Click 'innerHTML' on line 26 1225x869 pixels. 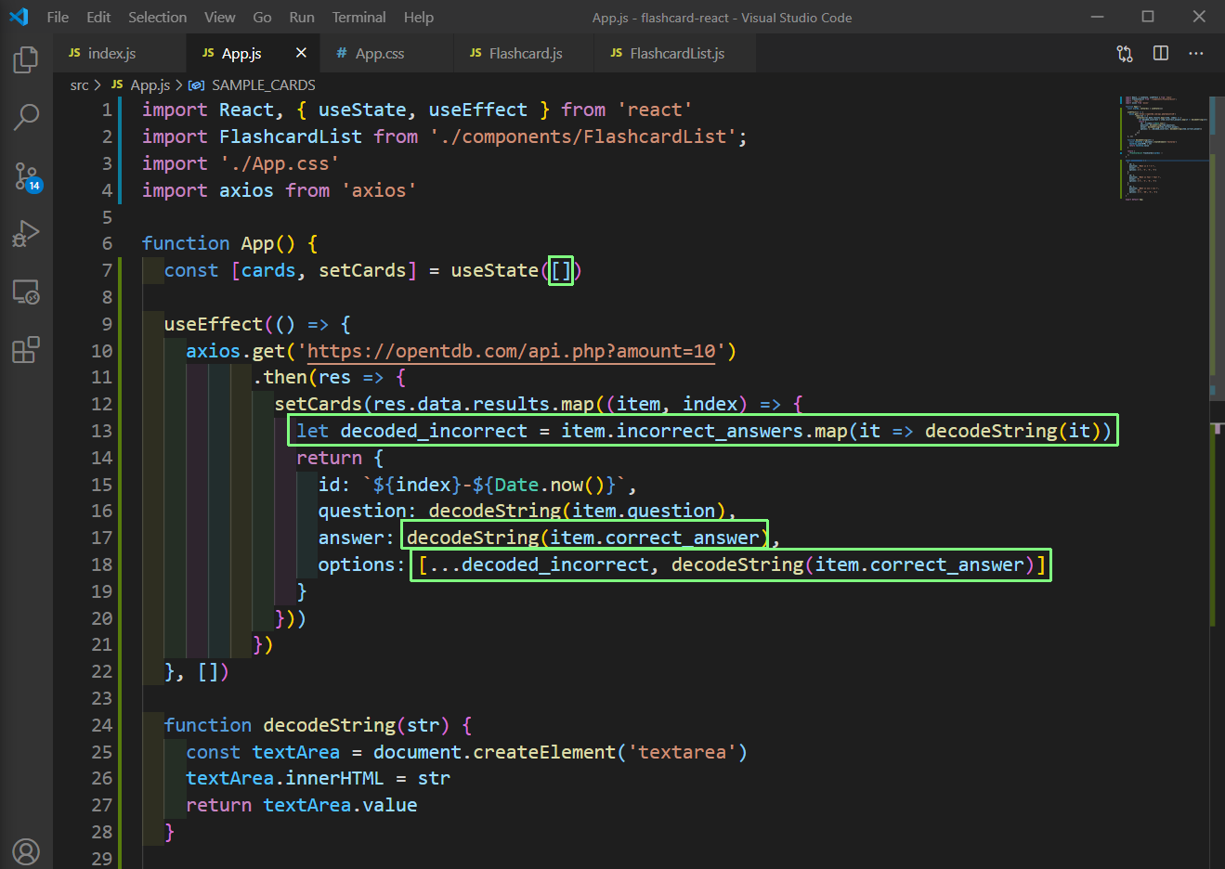tap(334, 778)
